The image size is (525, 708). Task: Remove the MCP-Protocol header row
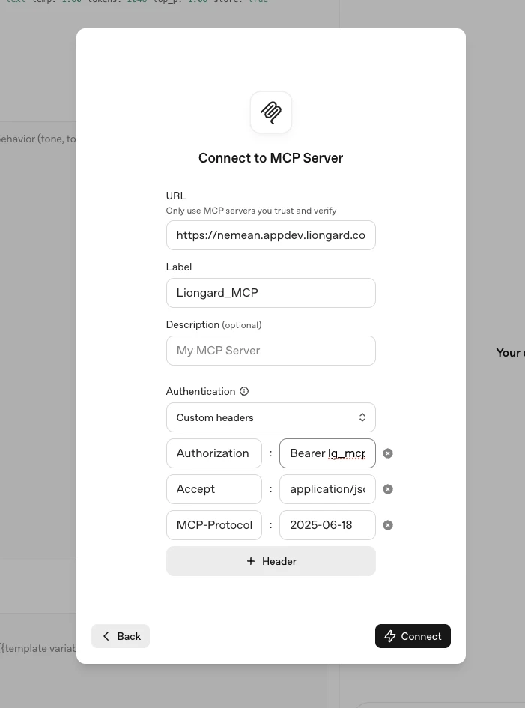pyautogui.click(x=388, y=525)
